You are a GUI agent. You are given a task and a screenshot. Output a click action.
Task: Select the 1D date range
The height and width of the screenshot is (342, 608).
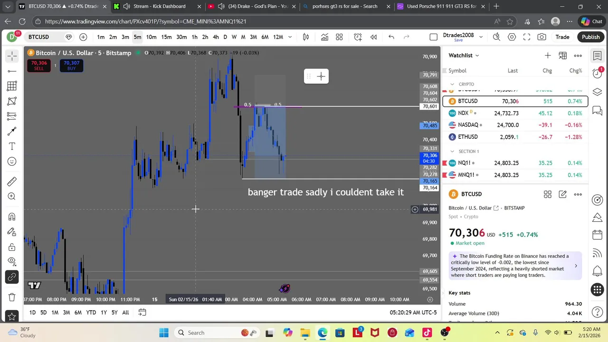(x=32, y=313)
